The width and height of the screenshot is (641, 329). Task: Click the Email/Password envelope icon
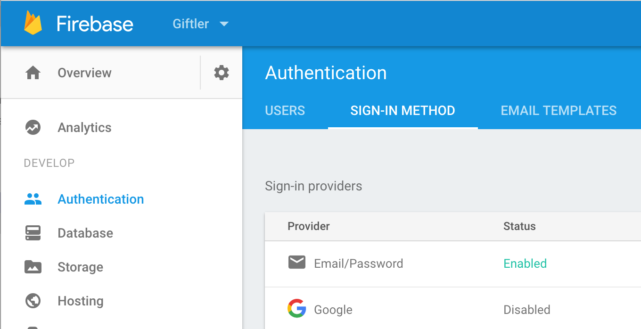297,262
